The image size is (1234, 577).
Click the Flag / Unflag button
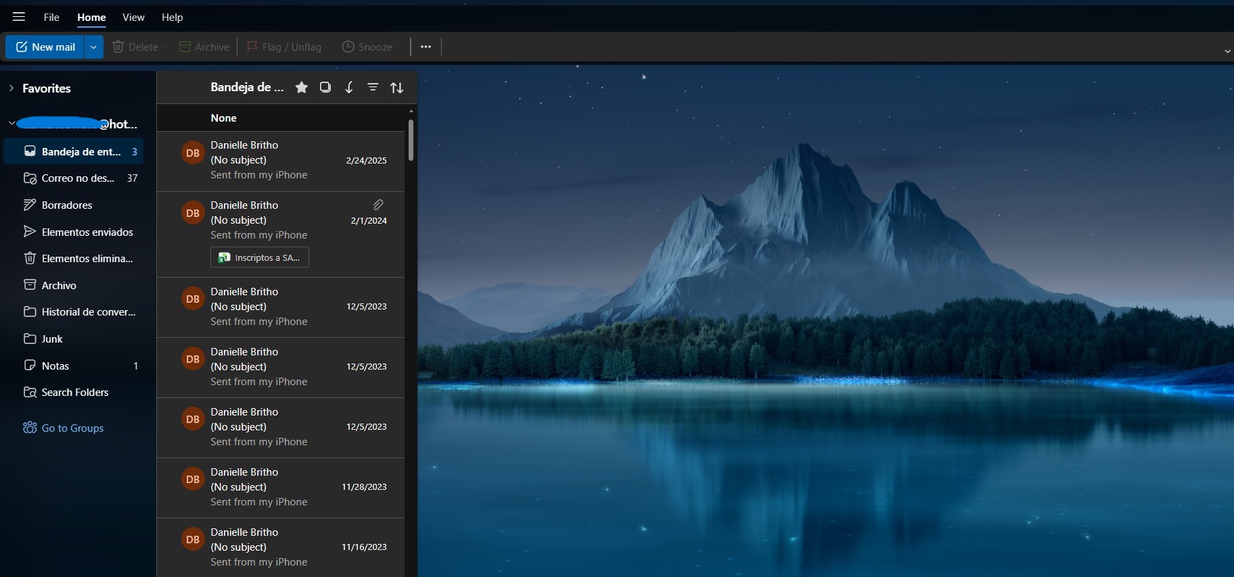tap(283, 47)
